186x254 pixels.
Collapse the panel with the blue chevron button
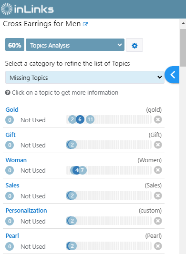(172, 75)
